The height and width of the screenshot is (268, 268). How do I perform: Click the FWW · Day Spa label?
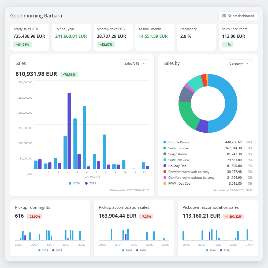tap(179, 184)
